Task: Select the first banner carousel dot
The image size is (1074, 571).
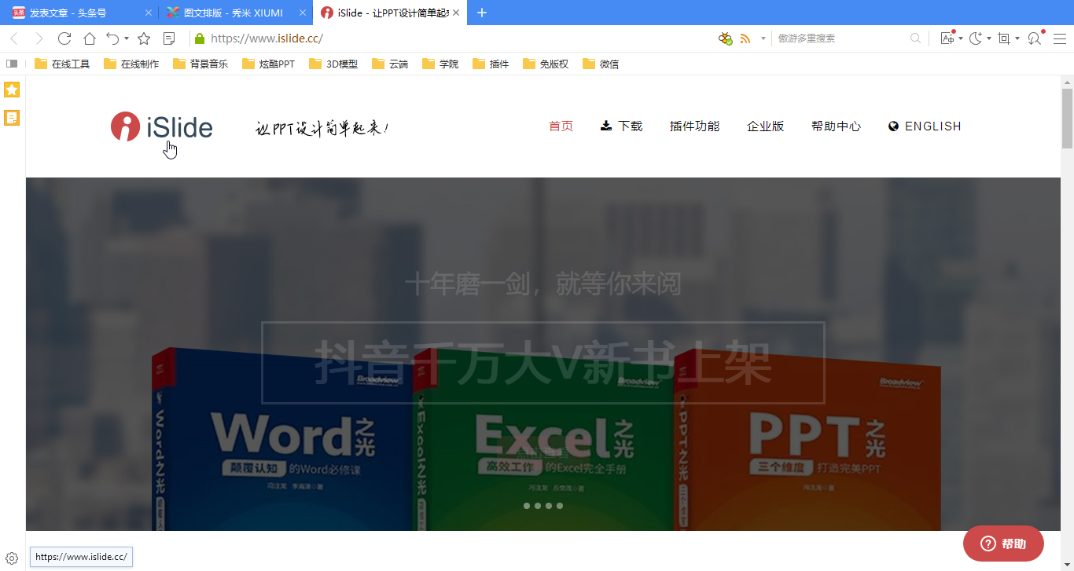Action: tap(527, 506)
